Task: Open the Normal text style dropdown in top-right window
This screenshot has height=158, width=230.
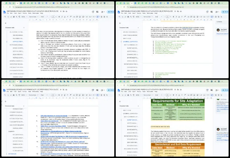Action: click(148, 17)
